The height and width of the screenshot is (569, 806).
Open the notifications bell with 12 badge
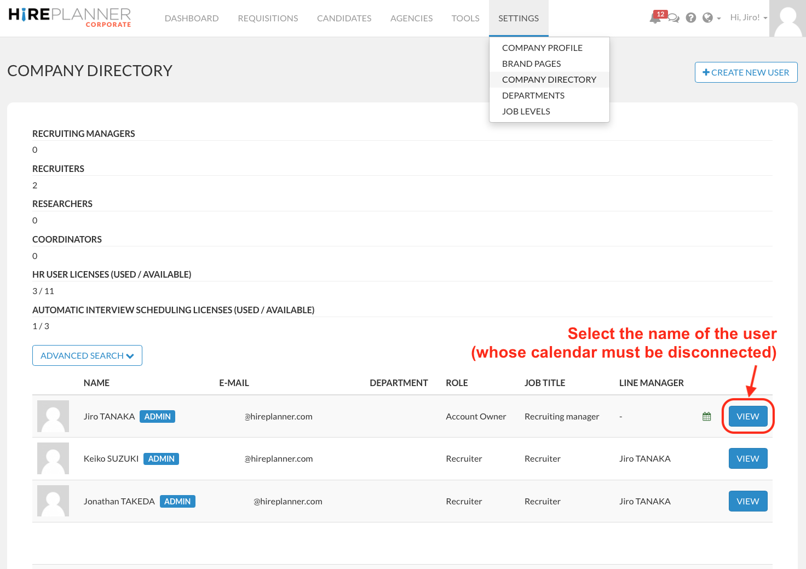pos(655,18)
